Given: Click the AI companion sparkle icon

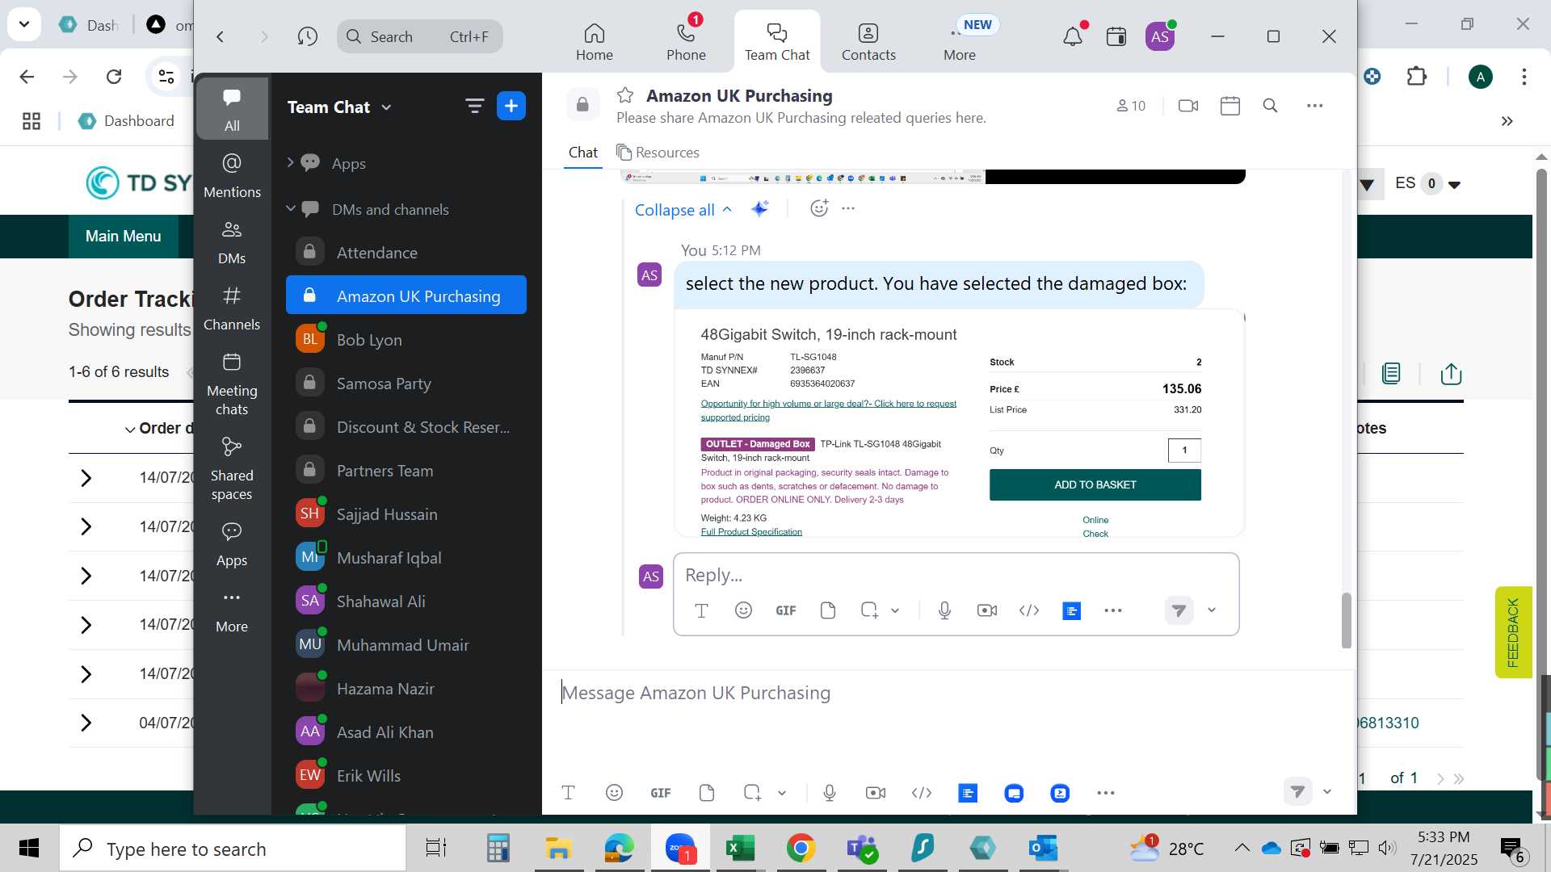Looking at the screenshot, I should click(x=760, y=209).
